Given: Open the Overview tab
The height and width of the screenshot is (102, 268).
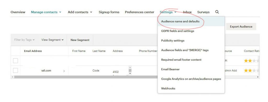Looking at the screenshot, I should pos(18,12).
